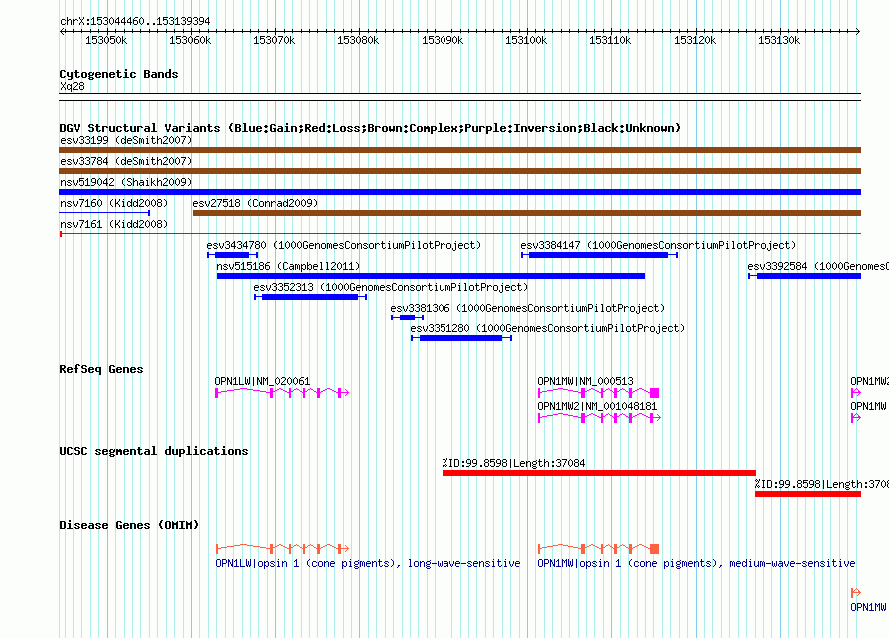Click the second red segmental duplication bar
Screen dimensions: 889x638
pyautogui.click(x=808, y=494)
